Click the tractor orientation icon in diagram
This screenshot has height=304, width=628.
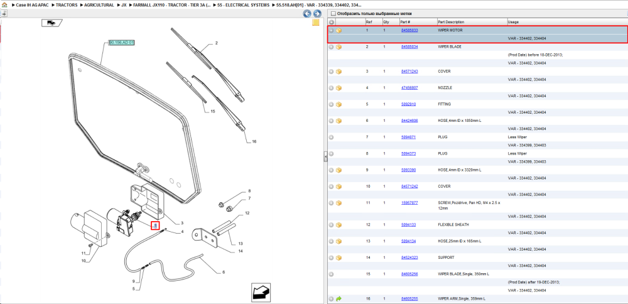[51, 23]
